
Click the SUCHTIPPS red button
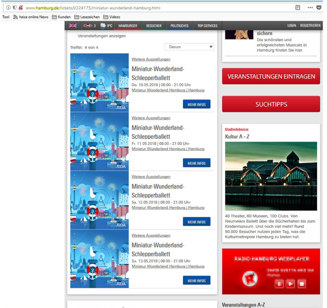pyautogui.click(x=271, y=104)
